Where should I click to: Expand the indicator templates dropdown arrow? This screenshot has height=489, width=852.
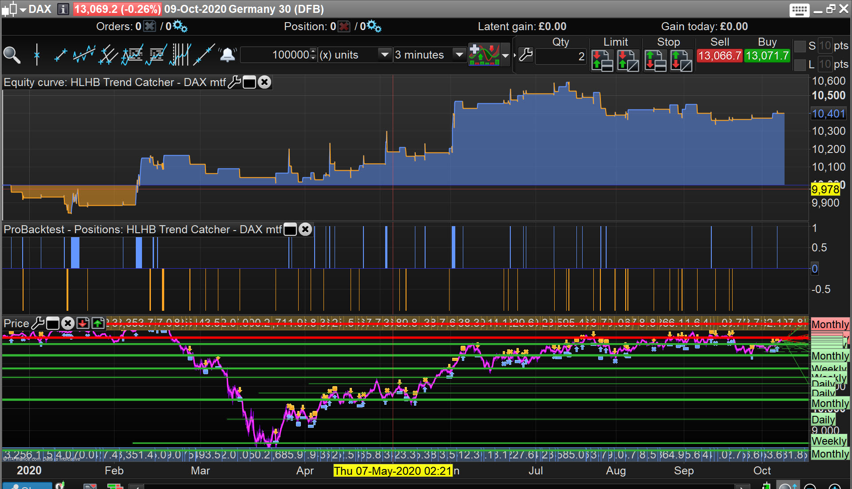pos(505,55)
